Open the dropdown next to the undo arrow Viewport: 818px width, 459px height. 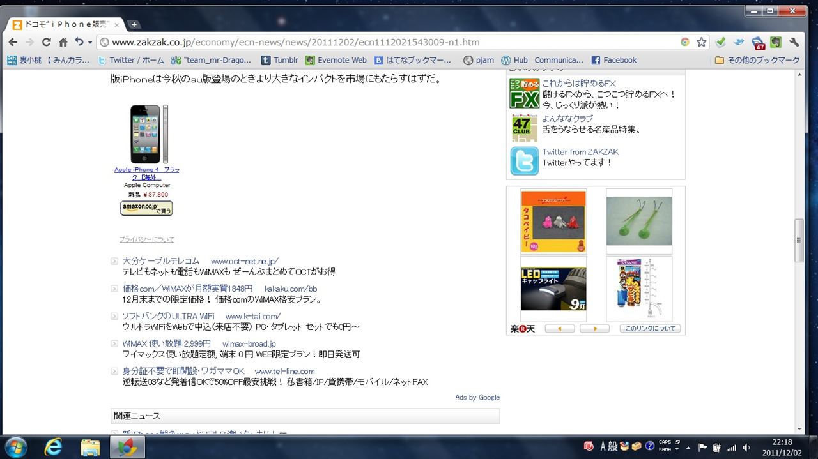click(89, 43)
